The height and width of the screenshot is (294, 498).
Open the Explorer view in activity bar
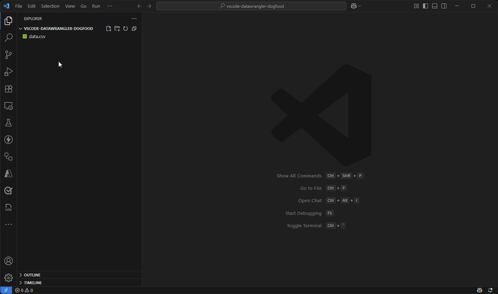coord(8,21)
